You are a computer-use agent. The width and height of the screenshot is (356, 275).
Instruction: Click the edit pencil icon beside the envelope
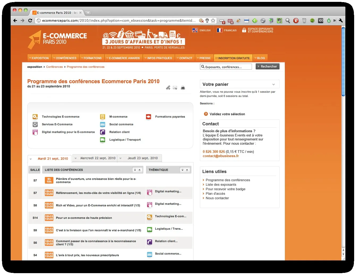[168, 88]
